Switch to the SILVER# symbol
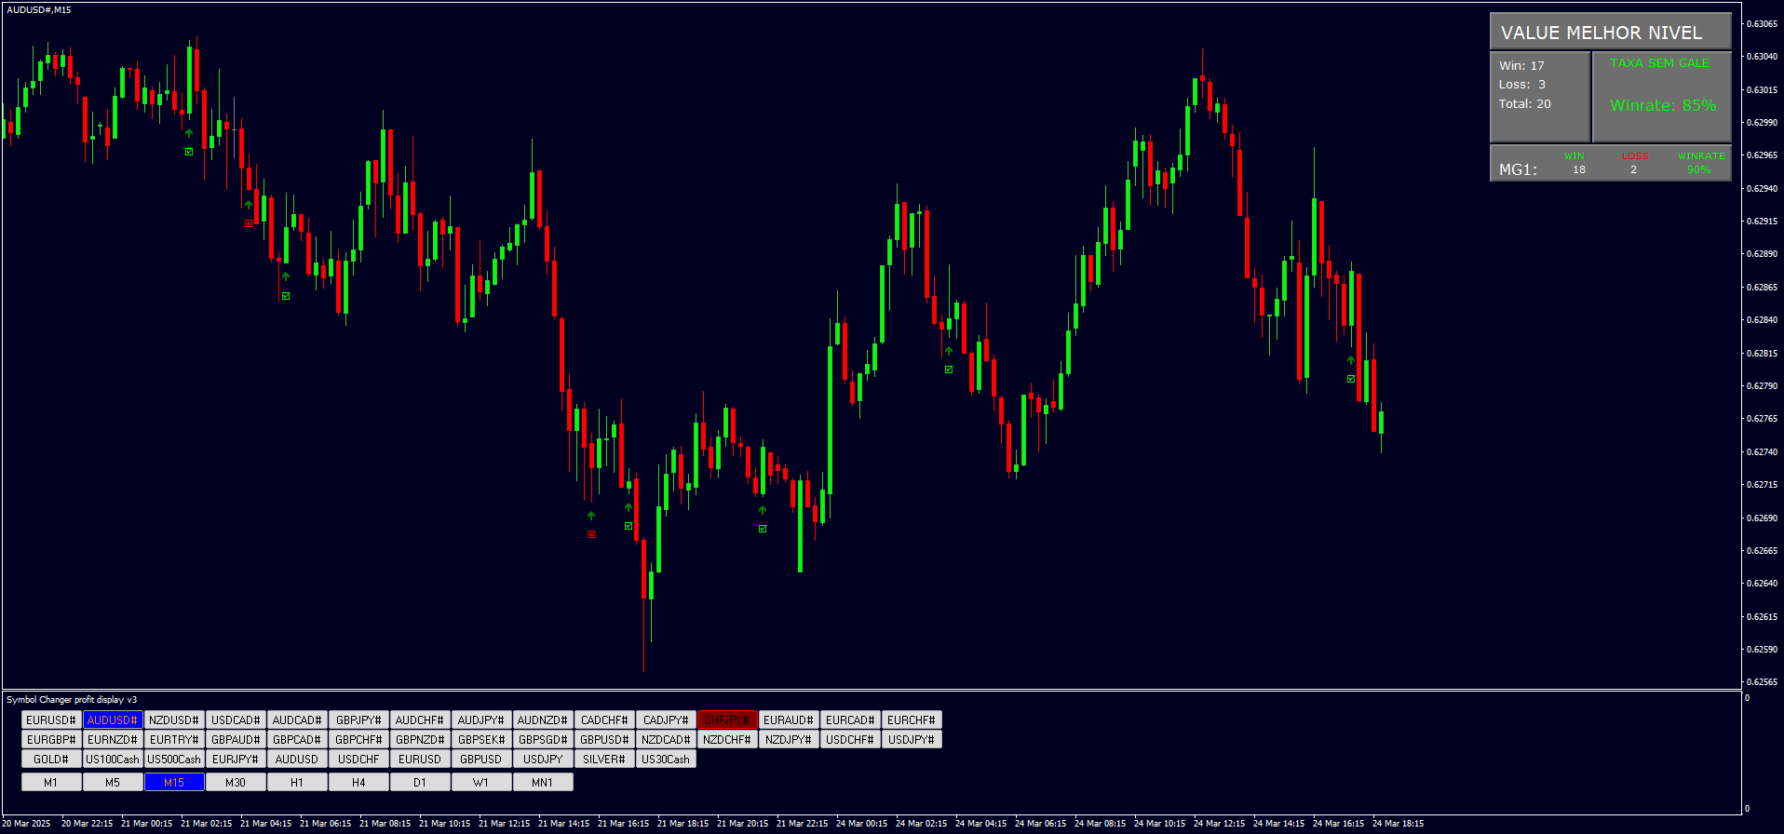The height and width of the screenshot is (834, 1784). point(603,760)
